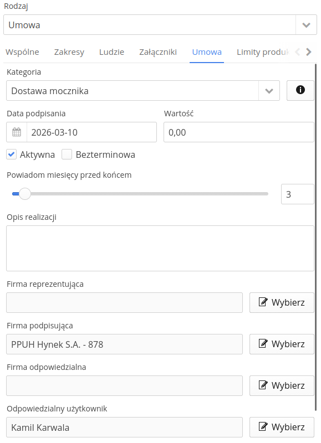
Task: Click the left arrow to scroll tabs
Action: pyautogui.click(x=297, y=52)
